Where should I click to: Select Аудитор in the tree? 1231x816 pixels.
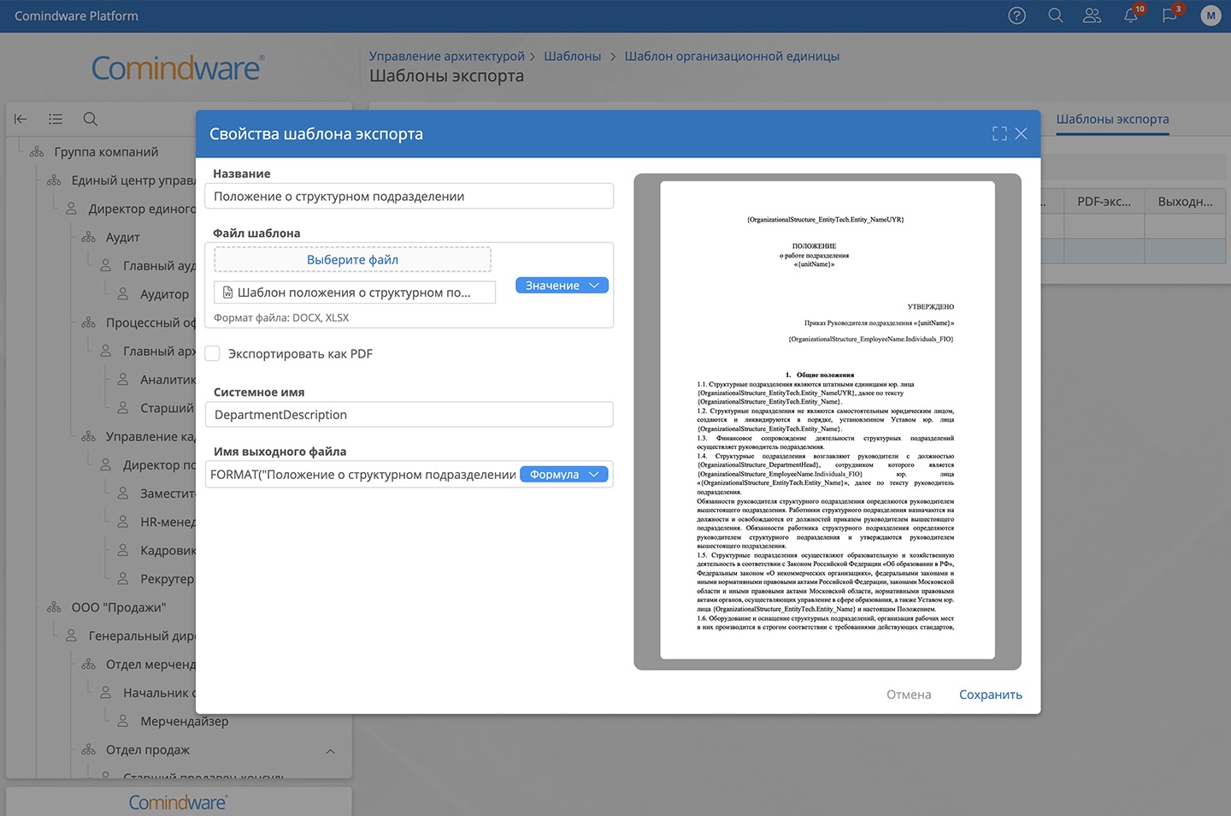[164, 294]
